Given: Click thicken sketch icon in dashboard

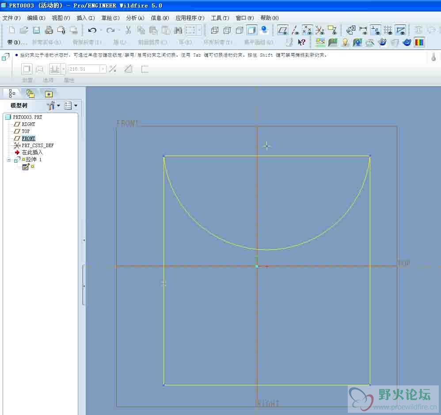Looking at the screenshot, I should pyautogui.click(x=144, y=69).
